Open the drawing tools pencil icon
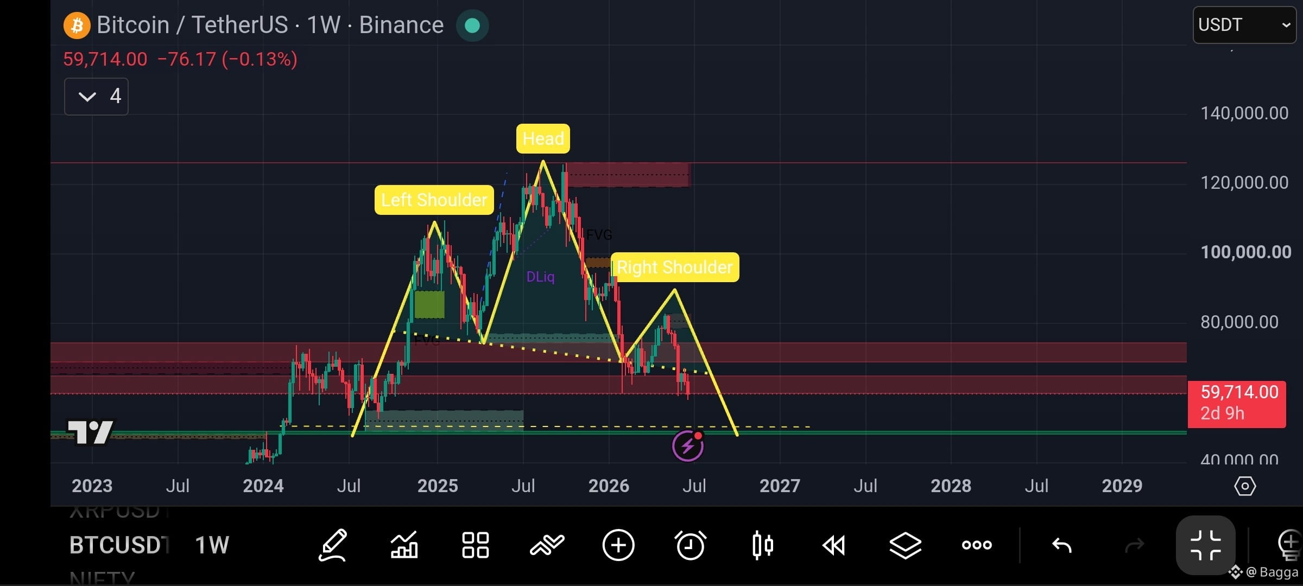This screenshot has height=586, width=1303. tap(333, 545)
